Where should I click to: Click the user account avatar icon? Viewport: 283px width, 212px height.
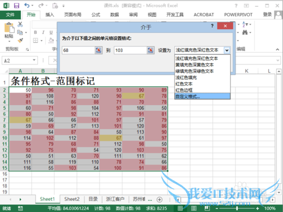point(278,15)
